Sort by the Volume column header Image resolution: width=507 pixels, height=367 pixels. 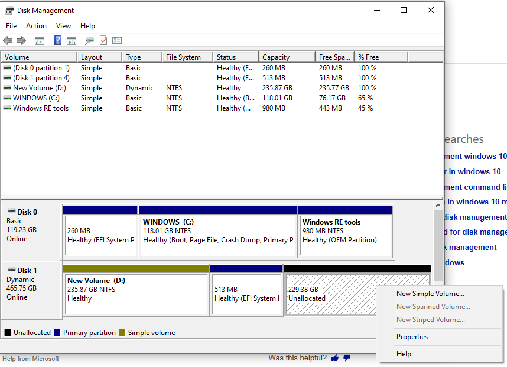click(39, 57)
